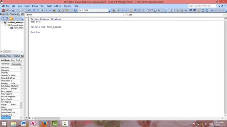Click the Outdent icon in Edit toolbar
This screenshot has height=127, width=227.
195,10
